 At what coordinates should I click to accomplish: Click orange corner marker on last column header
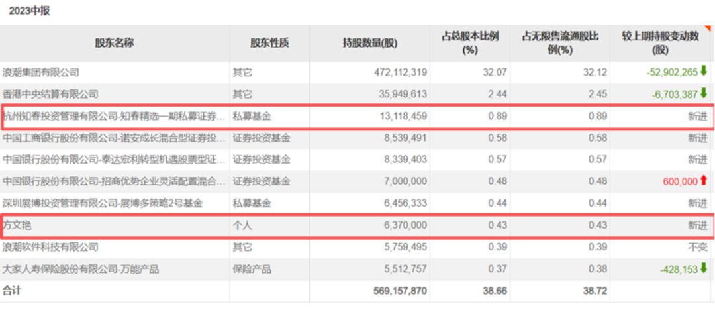[x=707, y=28]
